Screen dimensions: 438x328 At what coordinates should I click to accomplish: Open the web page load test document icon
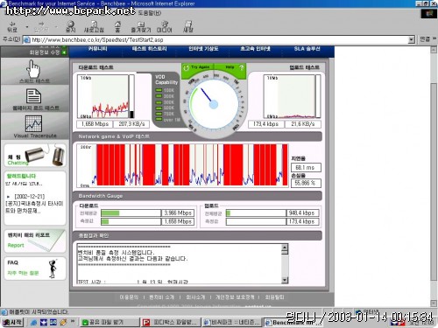pyautogui.click(x=33, y=96)
